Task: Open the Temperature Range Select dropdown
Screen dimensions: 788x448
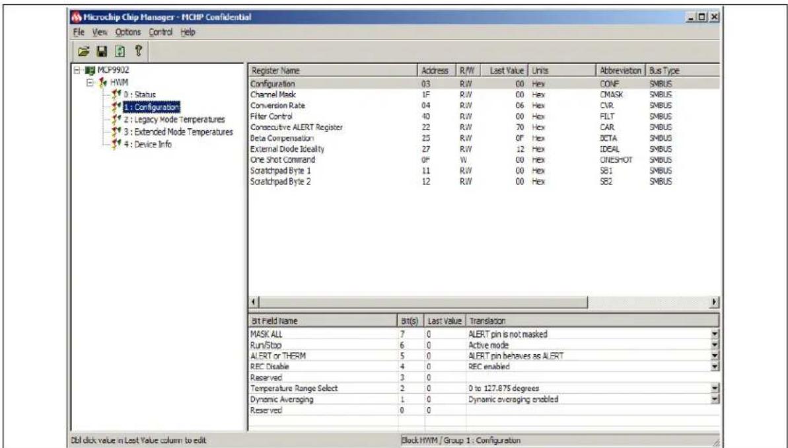Action: pos(715,388)
